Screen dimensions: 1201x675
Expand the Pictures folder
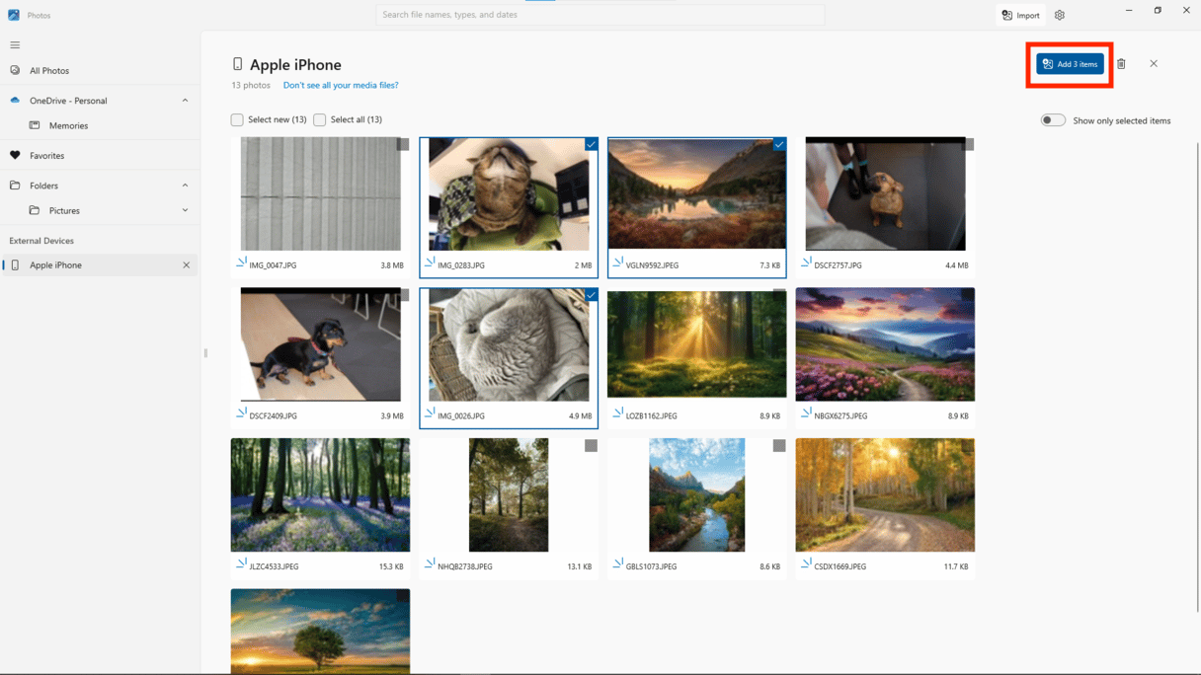tap(185, 210)
